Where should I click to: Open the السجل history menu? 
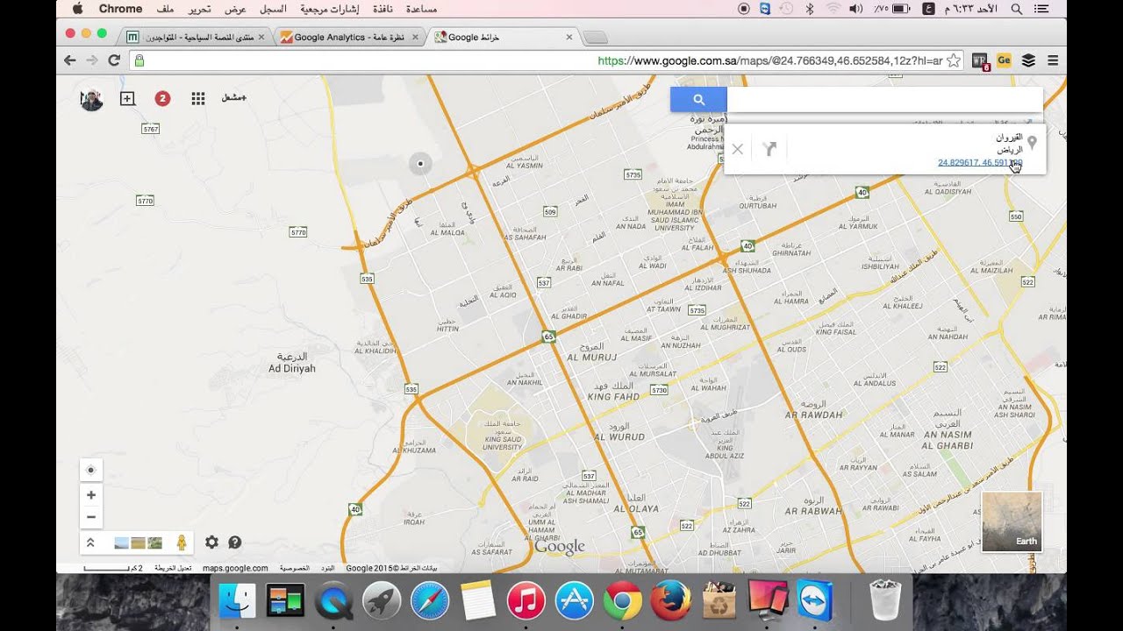point(273,9)
